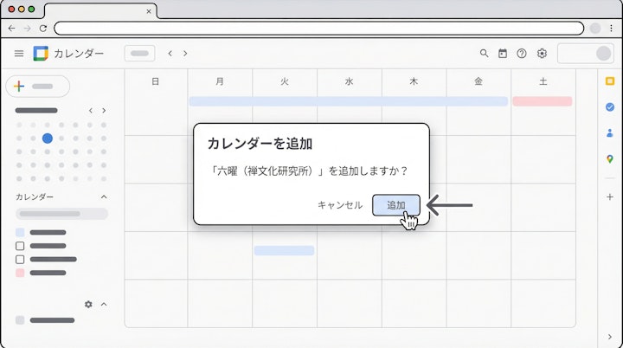Open browser three-dot menu
Screen dimensions: 623x348
pyautogui.click(x=611, y=29)
